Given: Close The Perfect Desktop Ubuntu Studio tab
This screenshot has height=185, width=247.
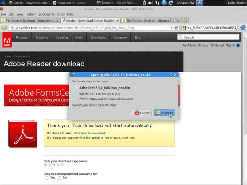Looking at the screenshot, I should [x=178, y=21].
